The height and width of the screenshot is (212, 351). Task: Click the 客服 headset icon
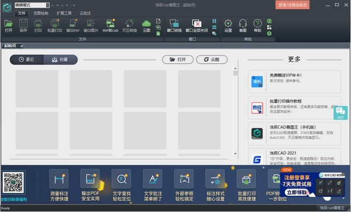pos(243,26)
